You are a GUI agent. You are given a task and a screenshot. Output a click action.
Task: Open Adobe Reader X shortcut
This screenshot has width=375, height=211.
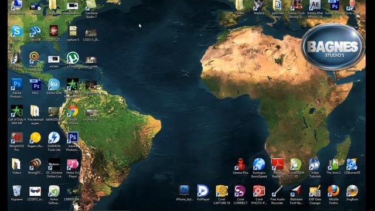pyautogui.click(x=277, y=164)
